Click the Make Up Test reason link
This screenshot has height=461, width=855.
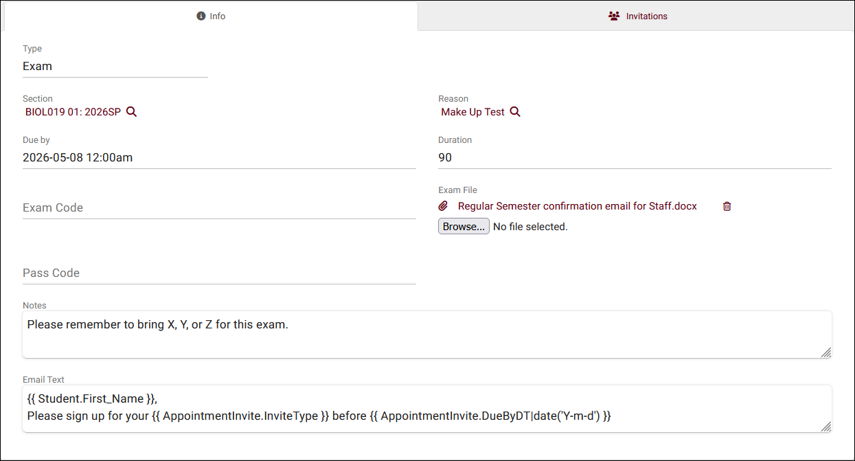click(x=472, y=112)
